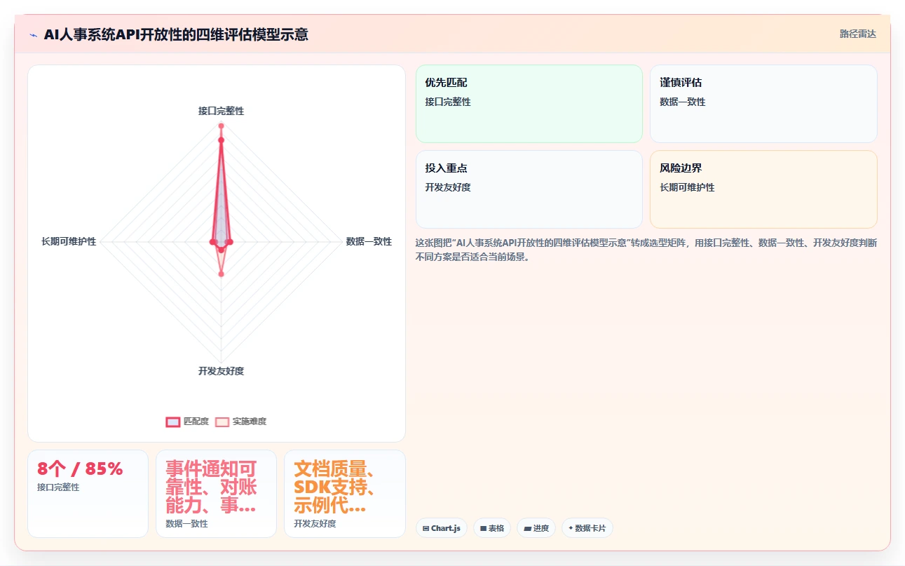Toggle the 实施难度 legend swatch
Image resolution: width=905 pixels, height=566 pixels.
click(222, 422)
